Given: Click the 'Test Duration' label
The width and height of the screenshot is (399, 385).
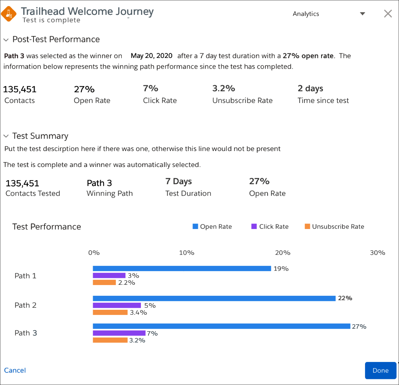Looking at the screenshot, I should 188,193.
